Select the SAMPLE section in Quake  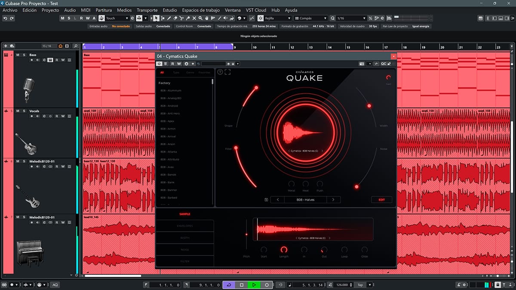(185, 214)
